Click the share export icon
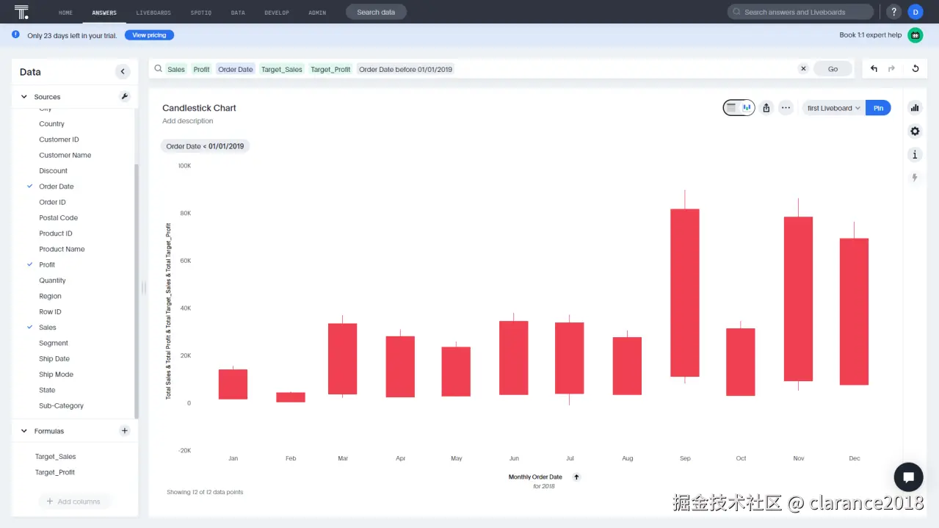 (766, 108)
